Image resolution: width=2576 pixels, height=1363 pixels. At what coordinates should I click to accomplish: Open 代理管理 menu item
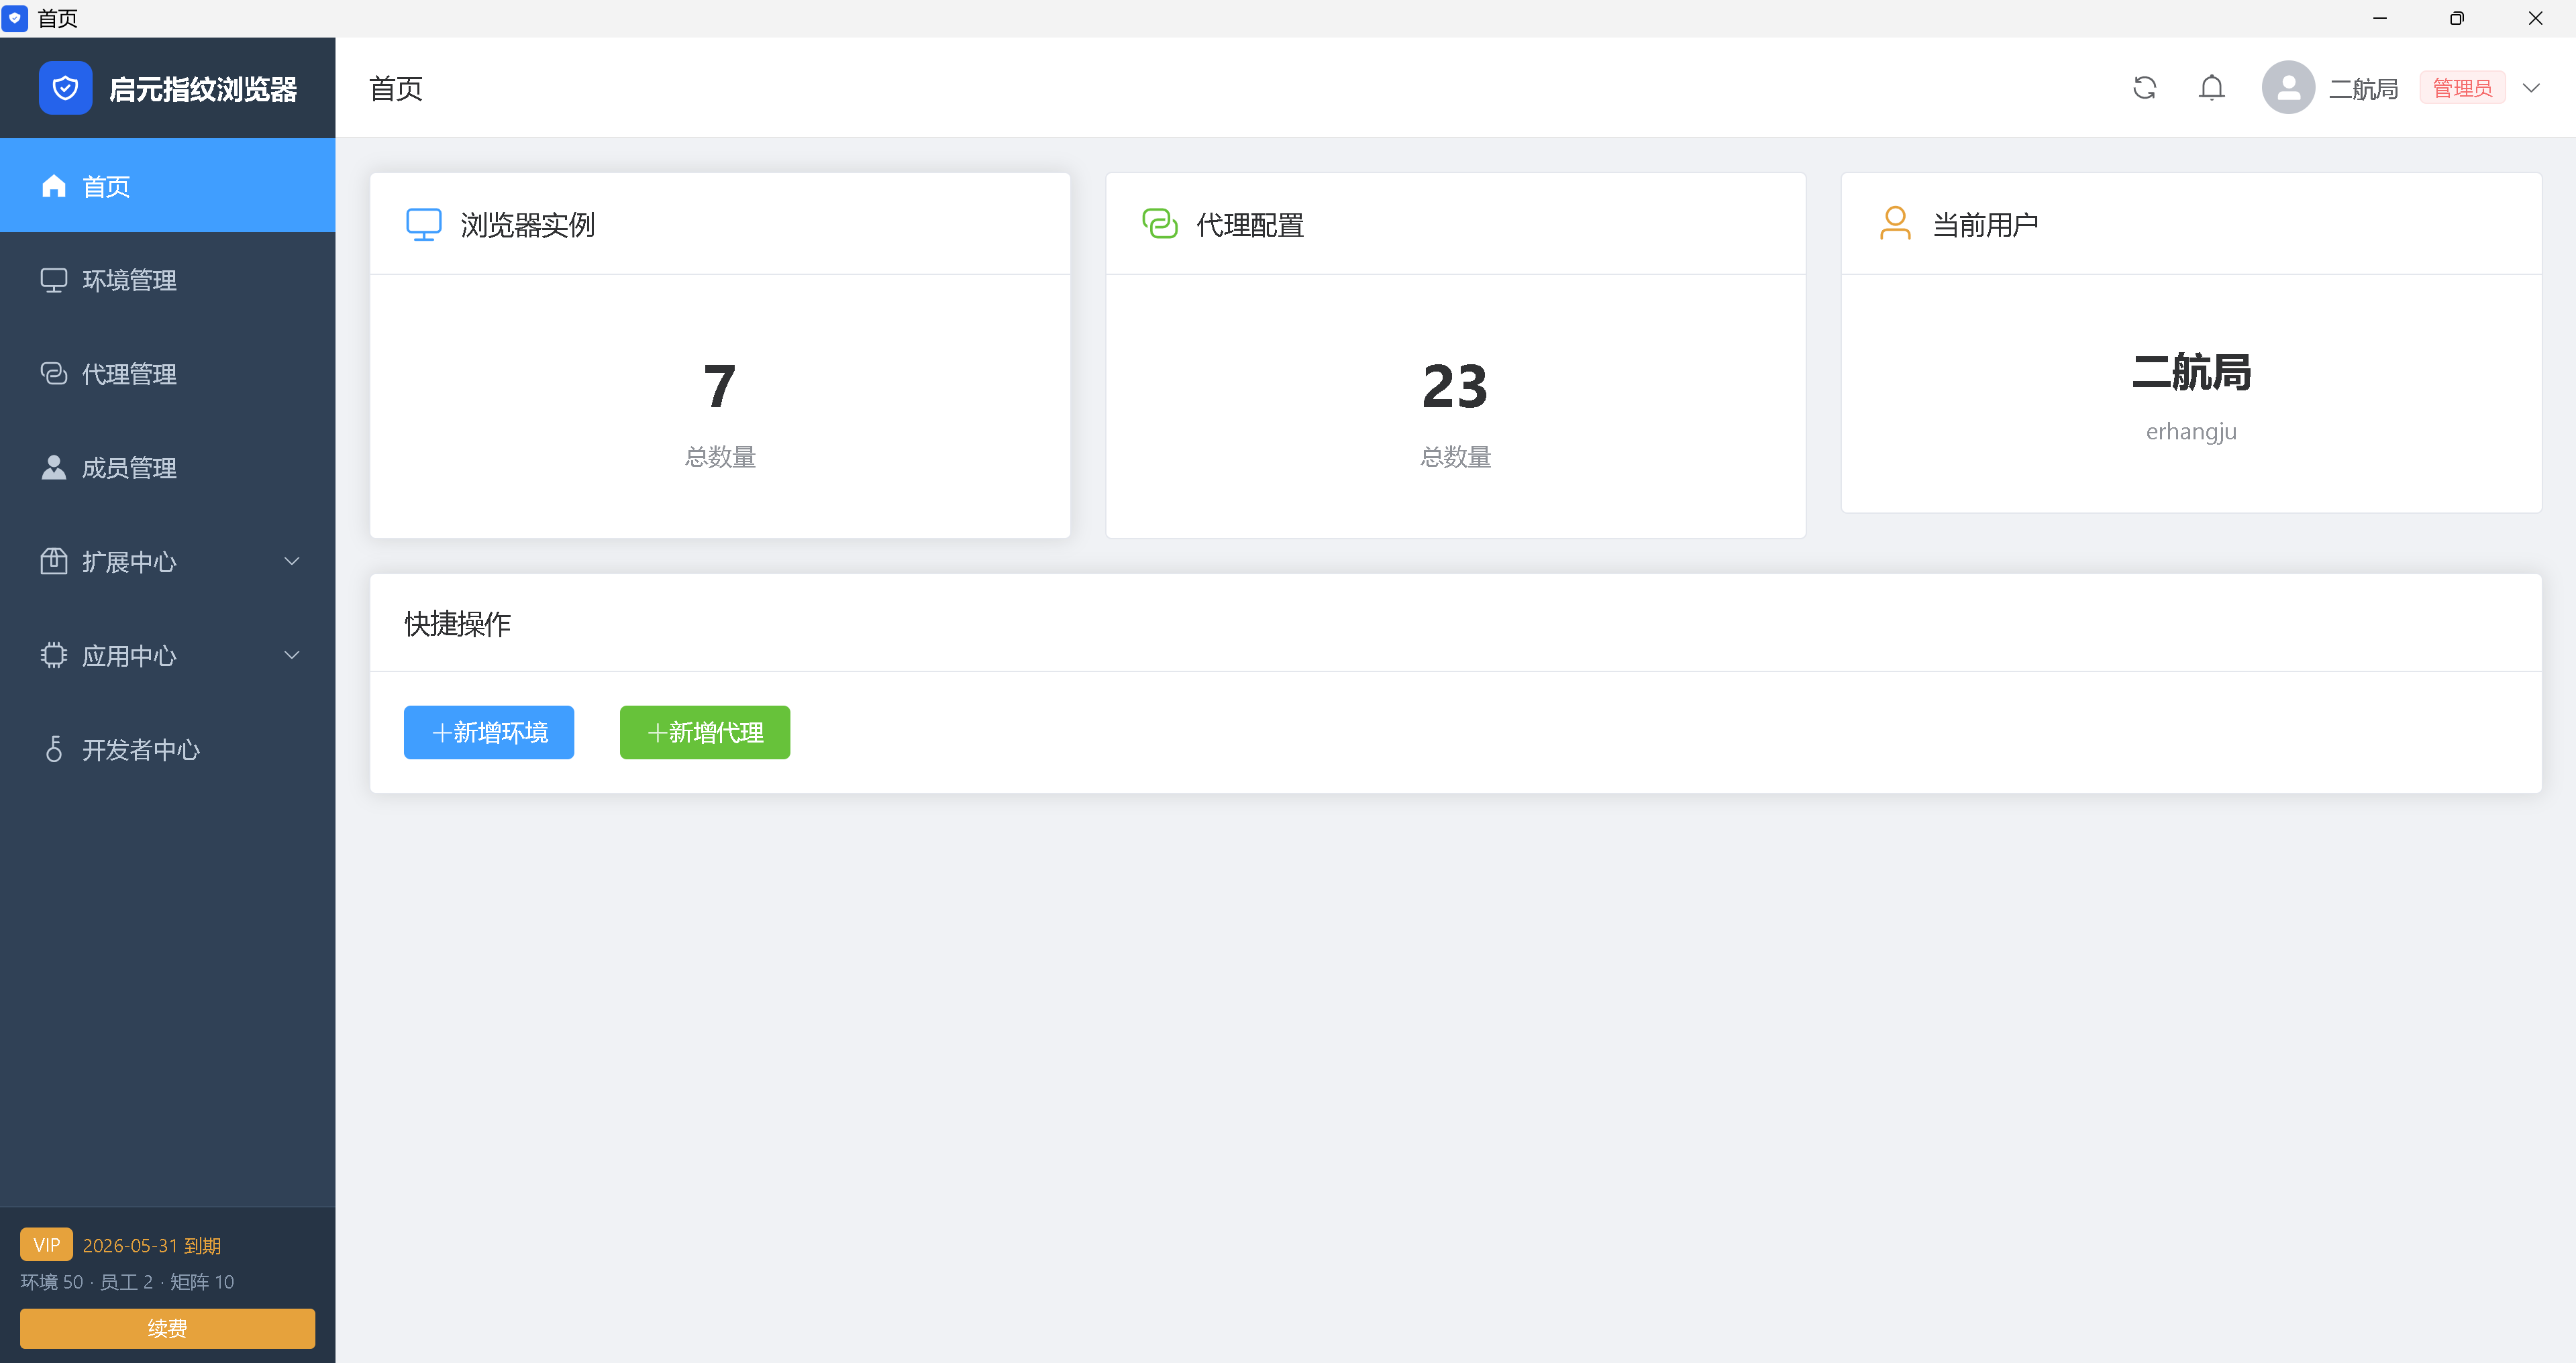168,374
